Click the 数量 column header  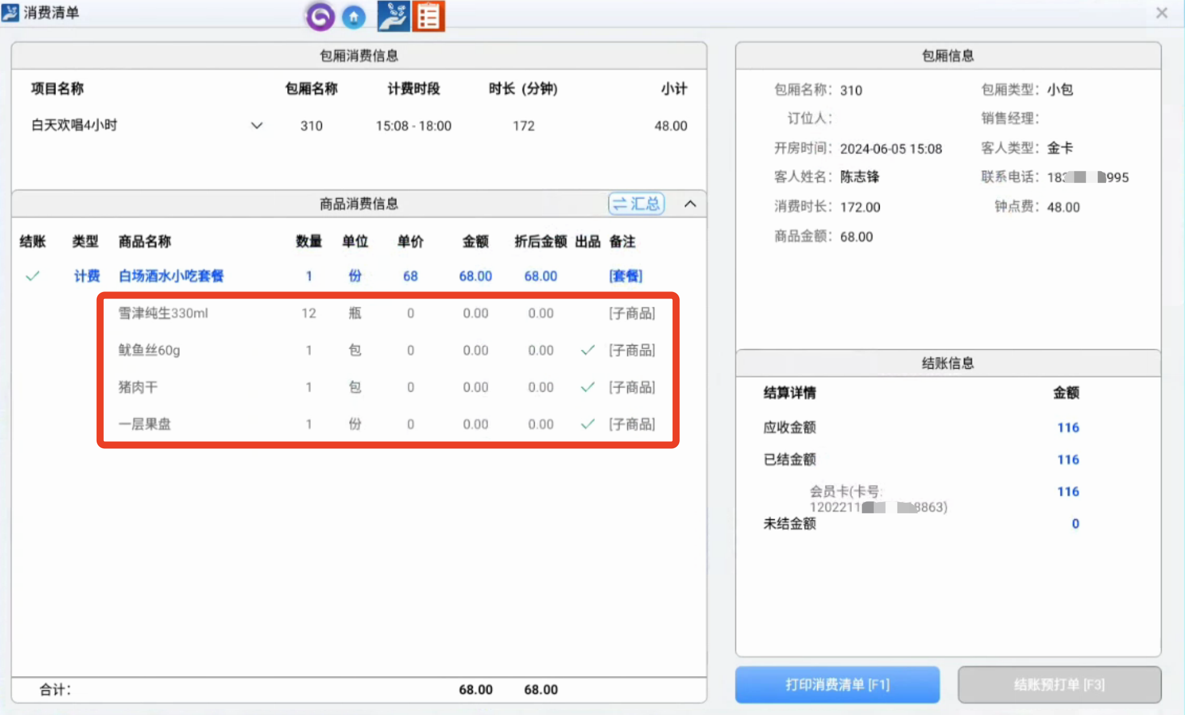coord(308,241)
